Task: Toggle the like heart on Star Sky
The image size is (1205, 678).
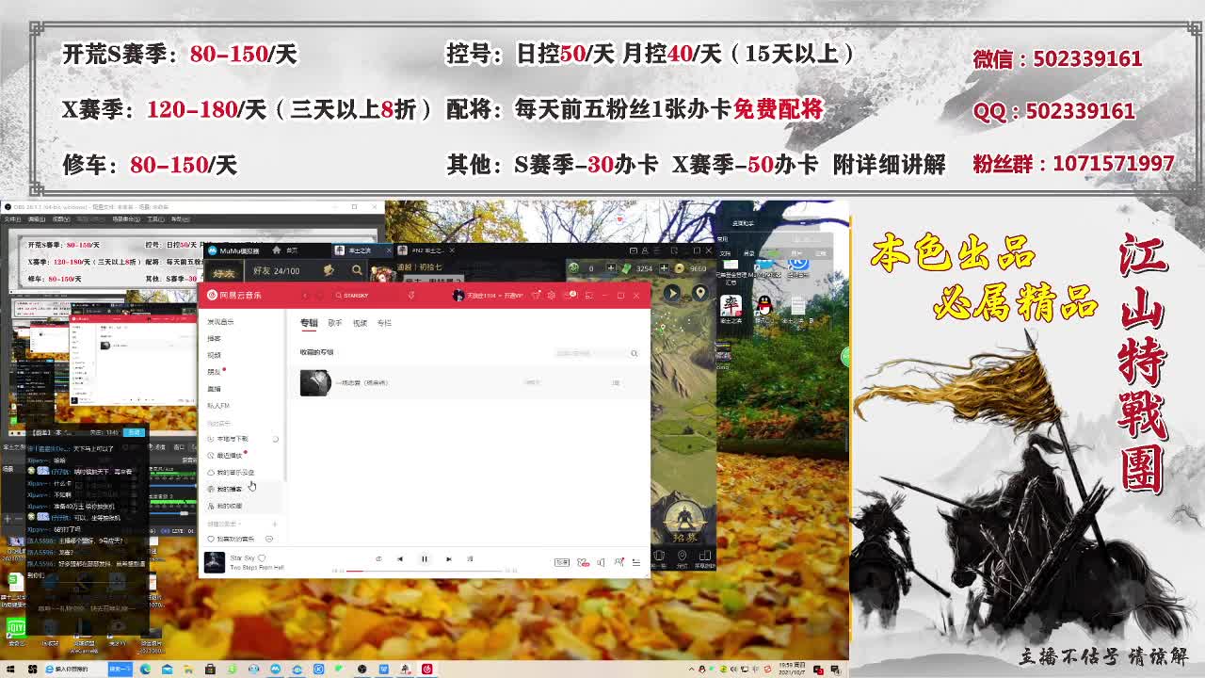Action: pyautogui.click(x=262, y=558)
